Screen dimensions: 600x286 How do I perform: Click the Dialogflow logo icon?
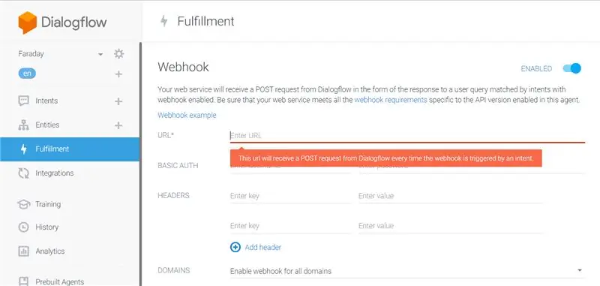pyautogui.click(x=28, y=23)
